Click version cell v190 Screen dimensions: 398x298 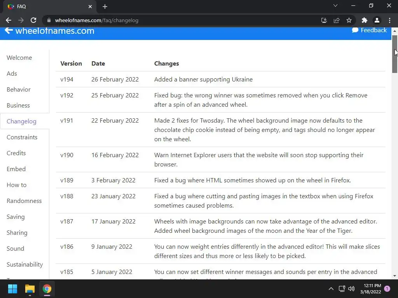pos(67,155)
